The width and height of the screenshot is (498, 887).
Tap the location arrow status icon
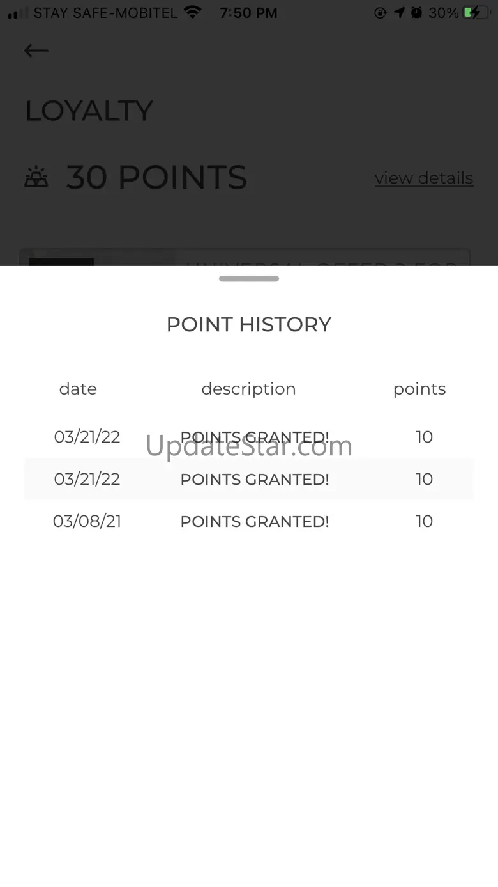click(x=400, y=12)
